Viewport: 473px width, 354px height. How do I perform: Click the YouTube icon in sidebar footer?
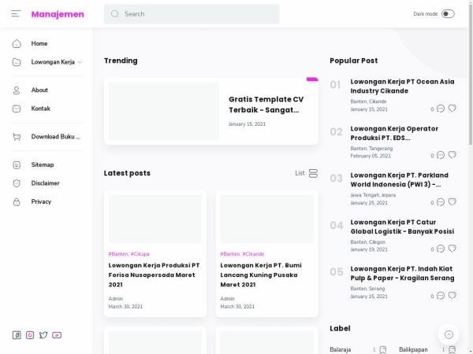[x=57, y=335]
